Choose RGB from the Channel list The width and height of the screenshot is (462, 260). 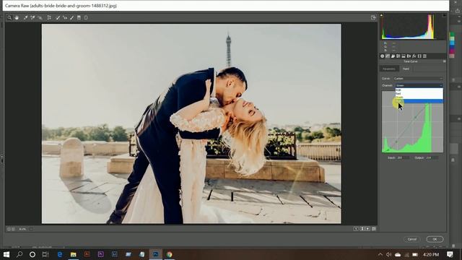click(419, 90)
